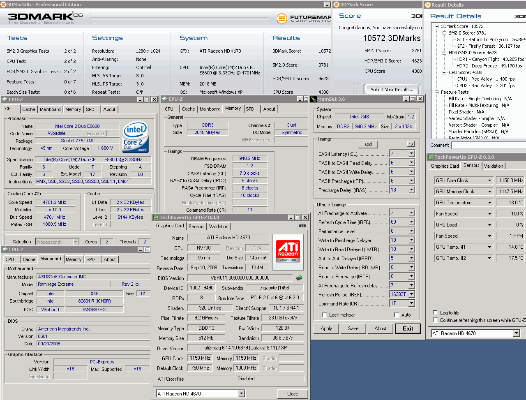Click the About button in MemSet
The height and width of the screenshot is (400, 526).
tap(381, 328)
